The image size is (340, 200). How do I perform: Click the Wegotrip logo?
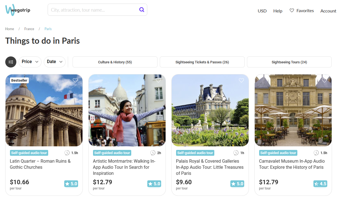[x=17, y=10]
